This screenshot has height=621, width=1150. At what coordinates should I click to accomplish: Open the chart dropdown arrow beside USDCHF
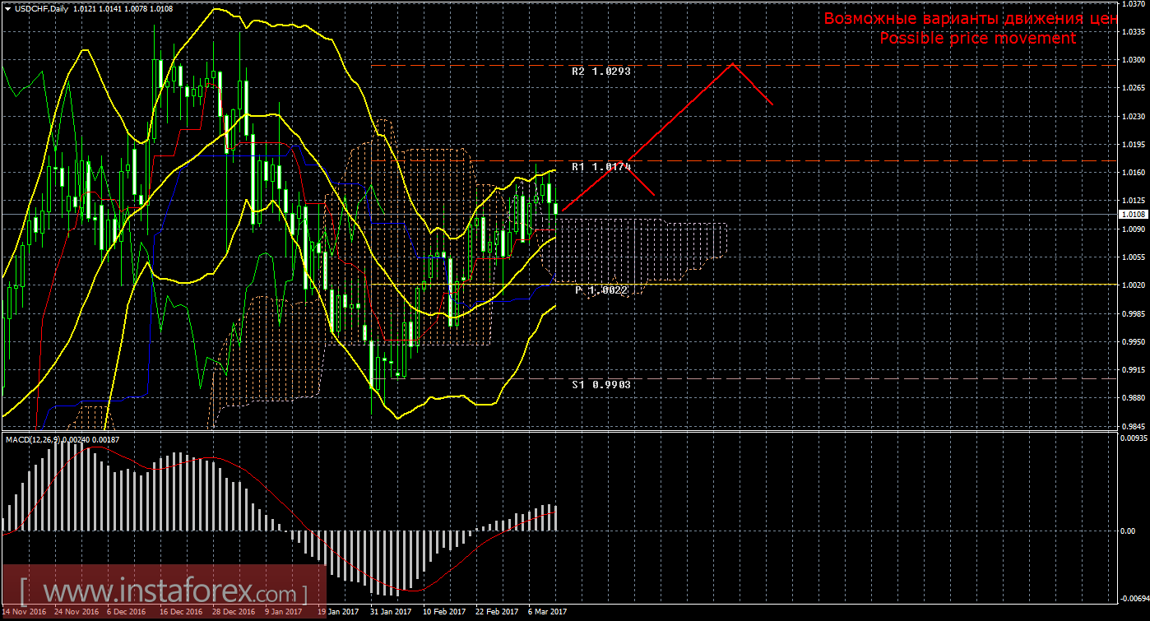click(7, 8)
